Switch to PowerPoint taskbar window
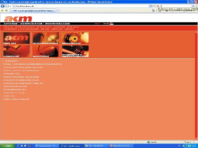 click(x=121, y=146)
